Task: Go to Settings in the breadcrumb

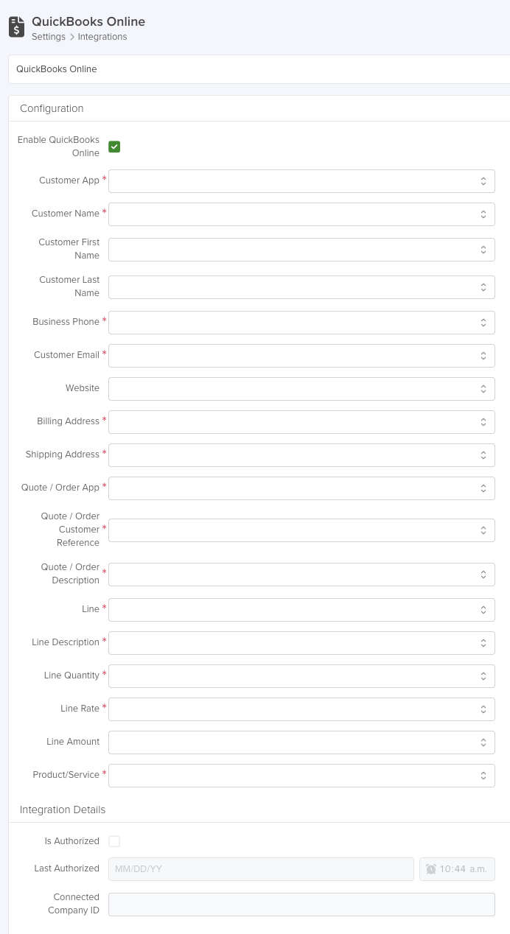Action: (49, 37)
